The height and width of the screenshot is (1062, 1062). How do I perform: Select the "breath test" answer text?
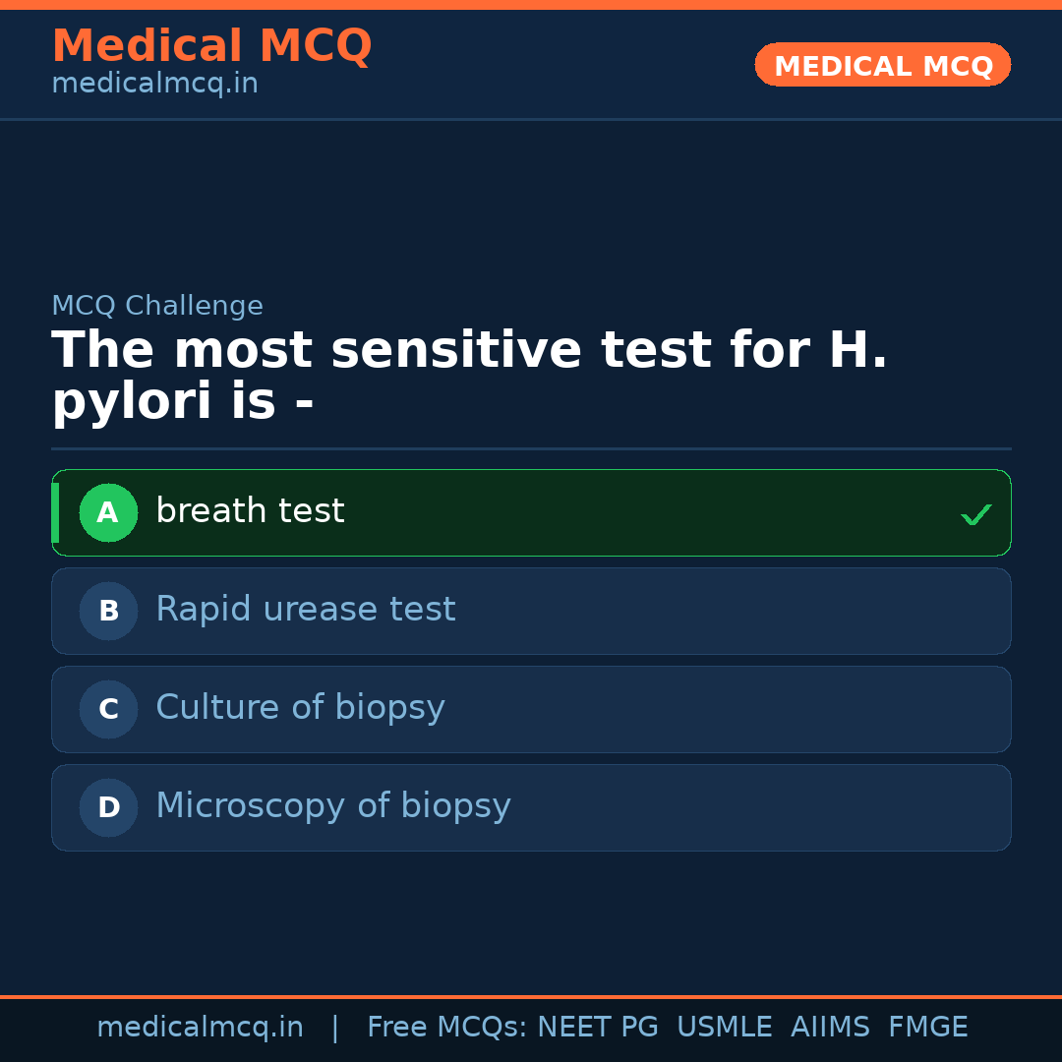coord(250,511)
